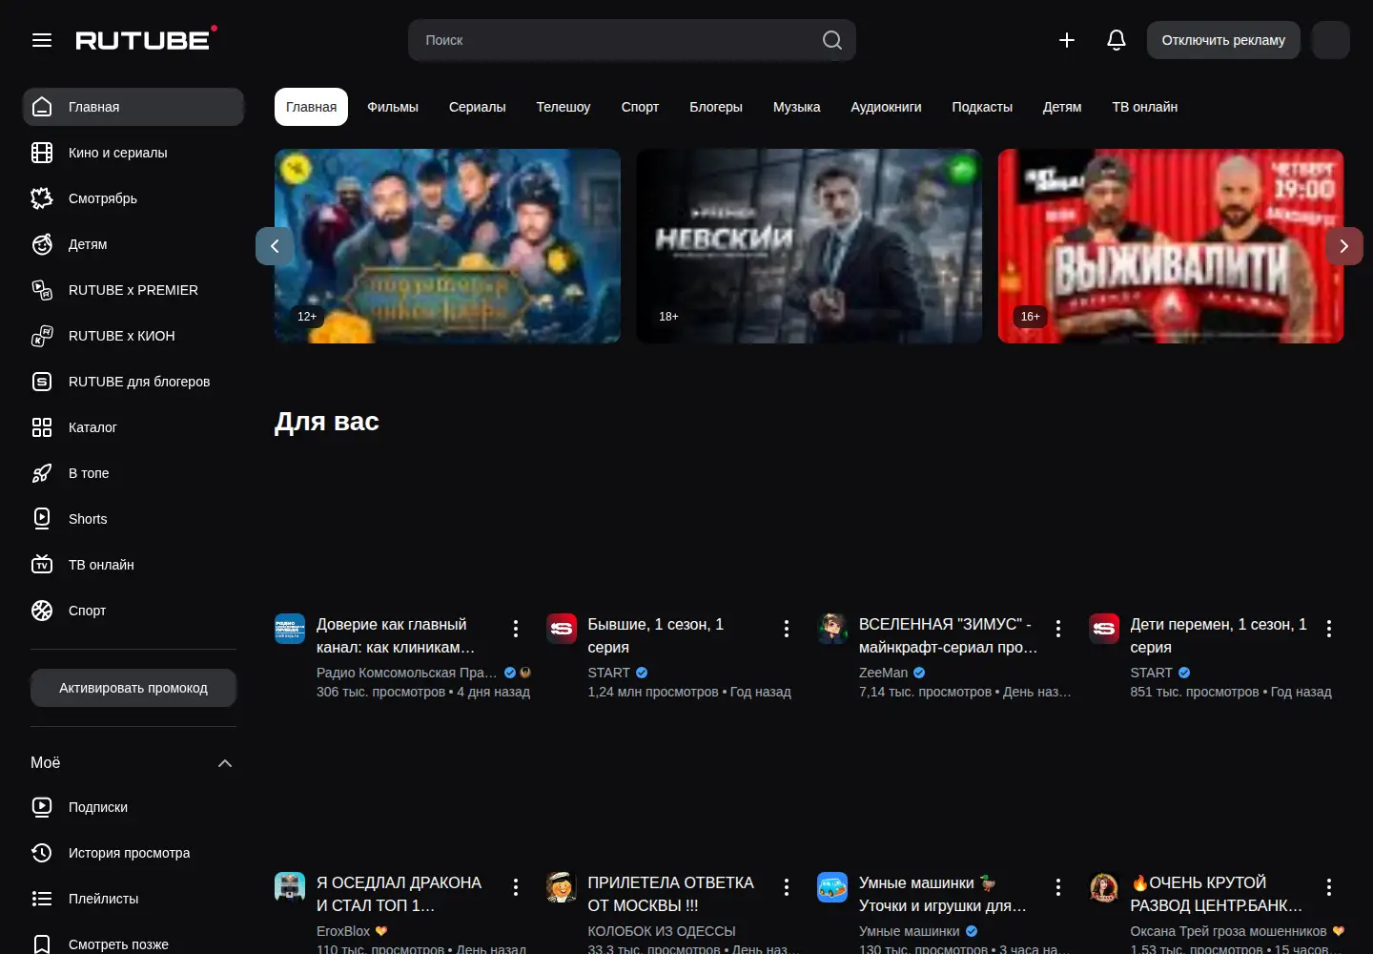Click the Плейлисты list icon

click(x=42, y=899)
